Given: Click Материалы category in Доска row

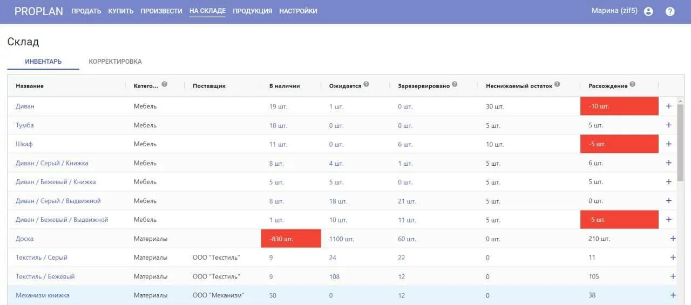Looking at the screenshot, I should (x=151, y=239).
